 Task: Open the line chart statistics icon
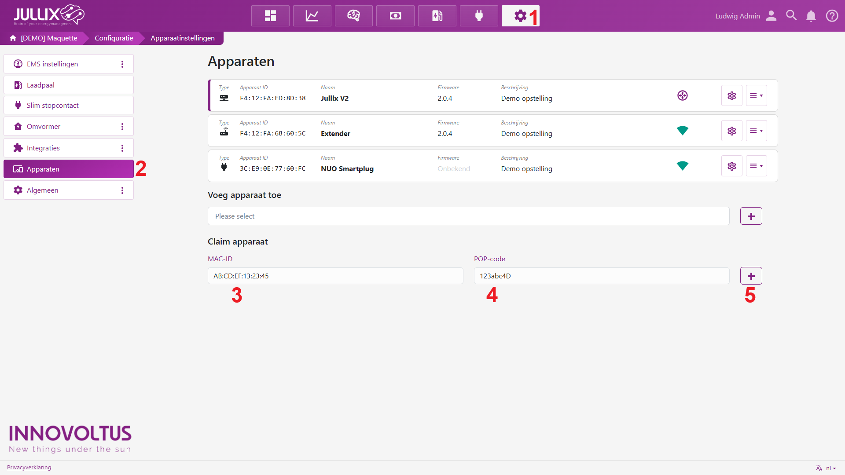312,16
